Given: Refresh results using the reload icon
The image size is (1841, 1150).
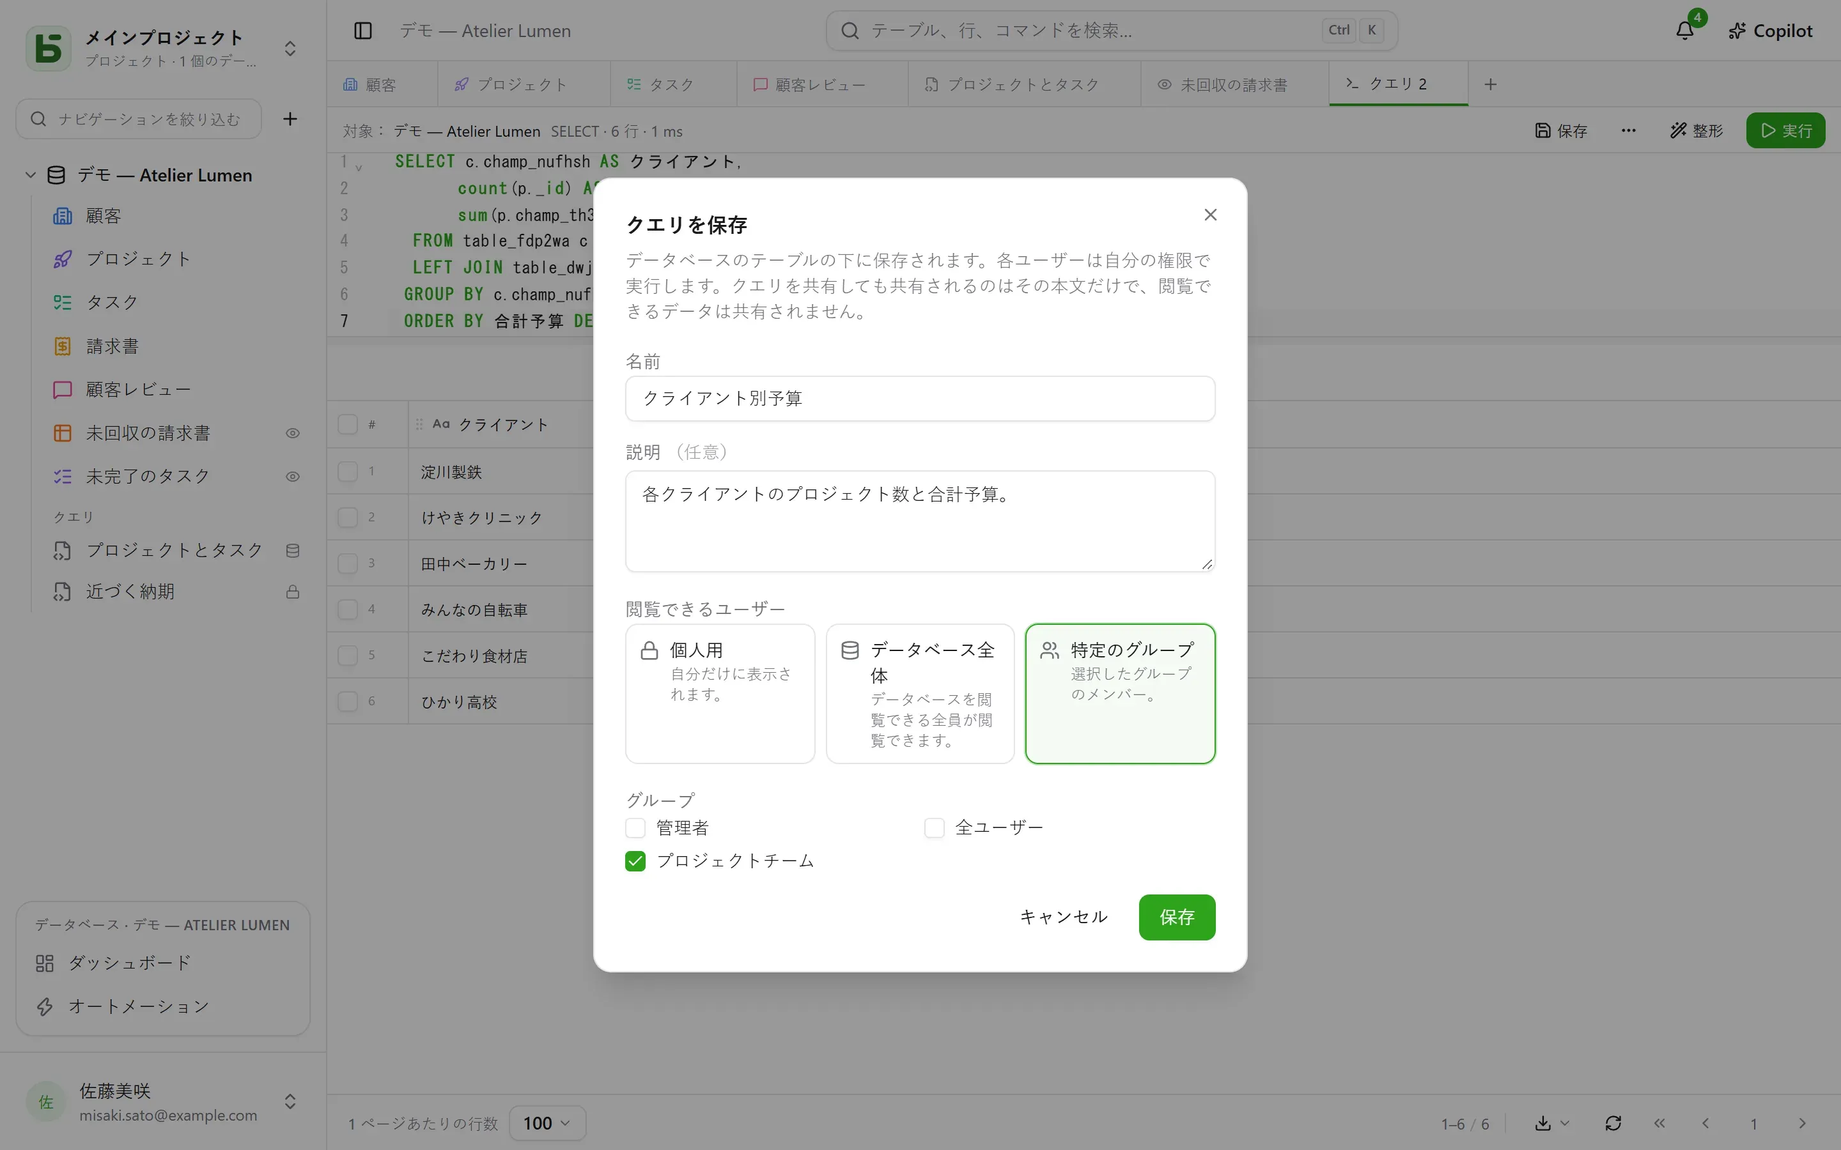Looking at the screenshot, I should 1613,1123.
